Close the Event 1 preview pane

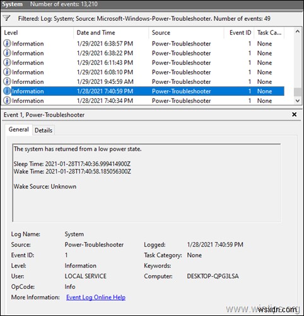pyautogui.click(x=295, y=115)
